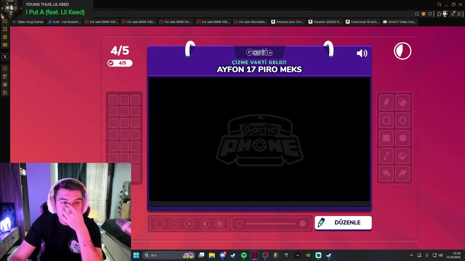This screenshot has width=465, height=261.
Task: Open the OmeTV Video Chat bookmark
Action: (x=399, y=22)
